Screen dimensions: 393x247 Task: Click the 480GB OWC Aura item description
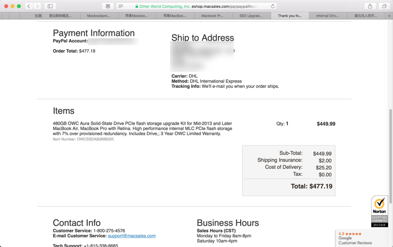coord(142,129)
